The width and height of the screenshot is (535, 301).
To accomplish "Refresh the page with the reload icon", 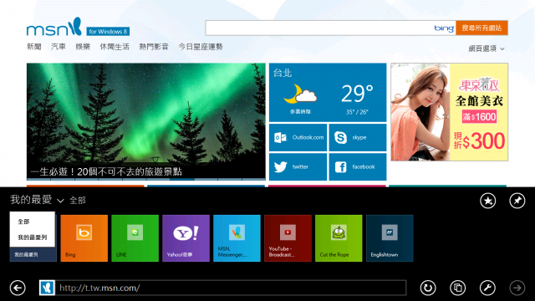I will point(428,288).
